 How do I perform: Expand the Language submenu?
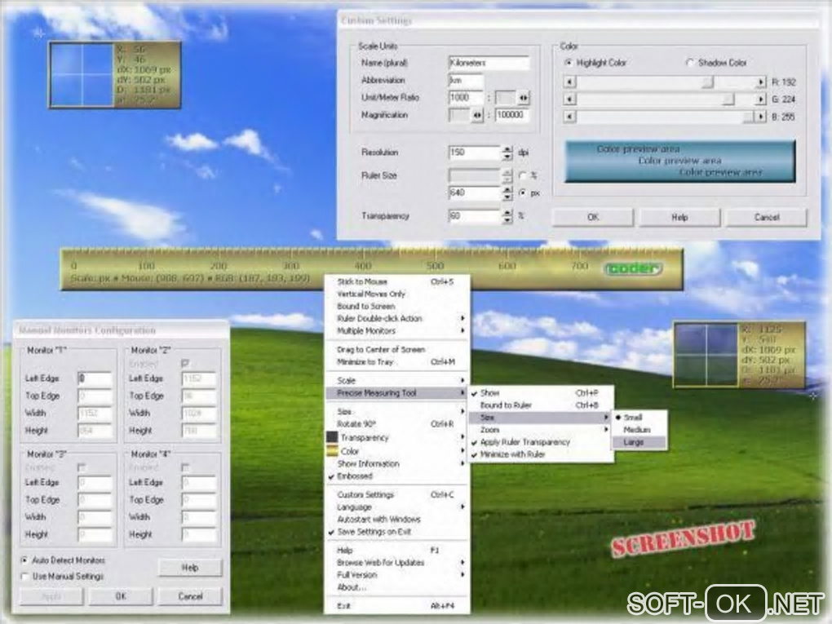tap(397, 507)
